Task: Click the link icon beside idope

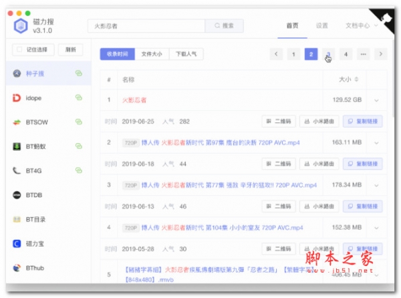Action: [x=79, y=98]
